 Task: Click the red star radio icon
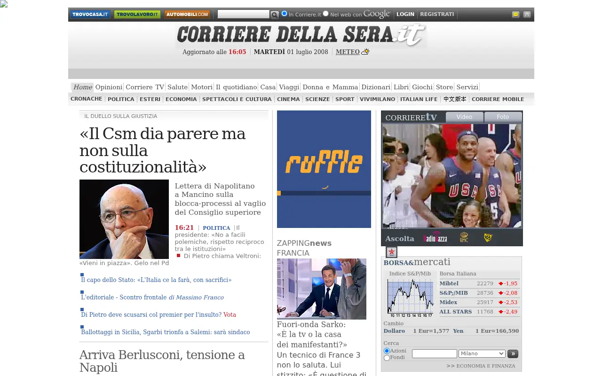[391, 252]
